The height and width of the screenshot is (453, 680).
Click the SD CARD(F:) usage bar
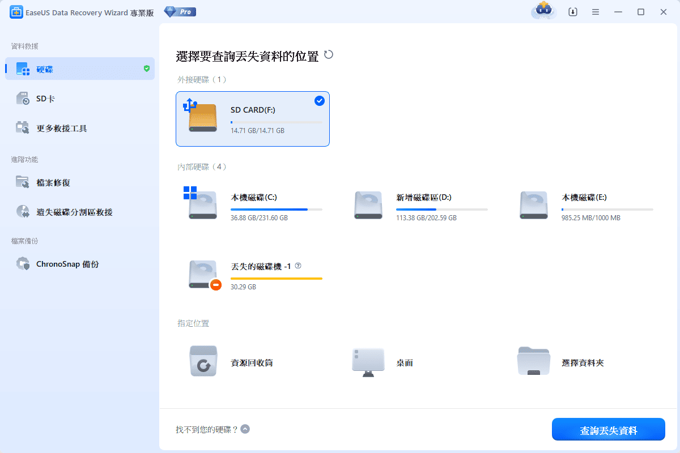coord(276,122)
